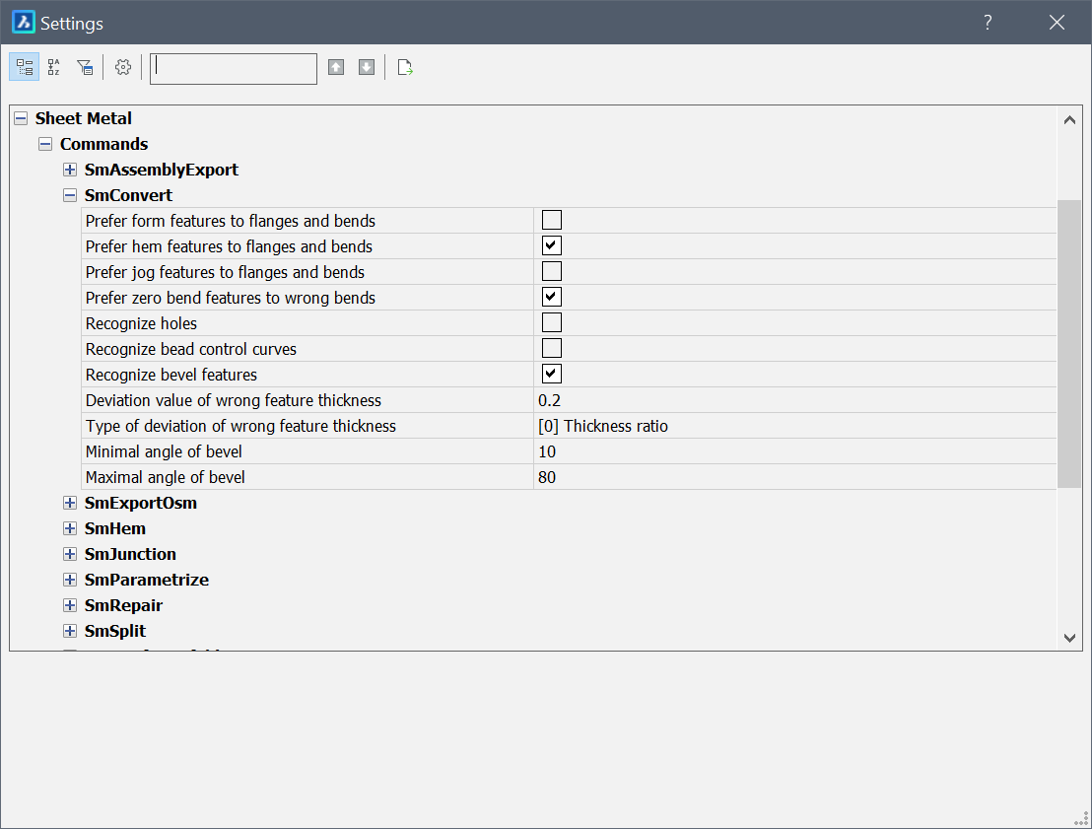The width and height of the screenshot is (1092, 829).
Task: Find next match with down arrow
Action: pyautogui.click(x=367, y=67)
